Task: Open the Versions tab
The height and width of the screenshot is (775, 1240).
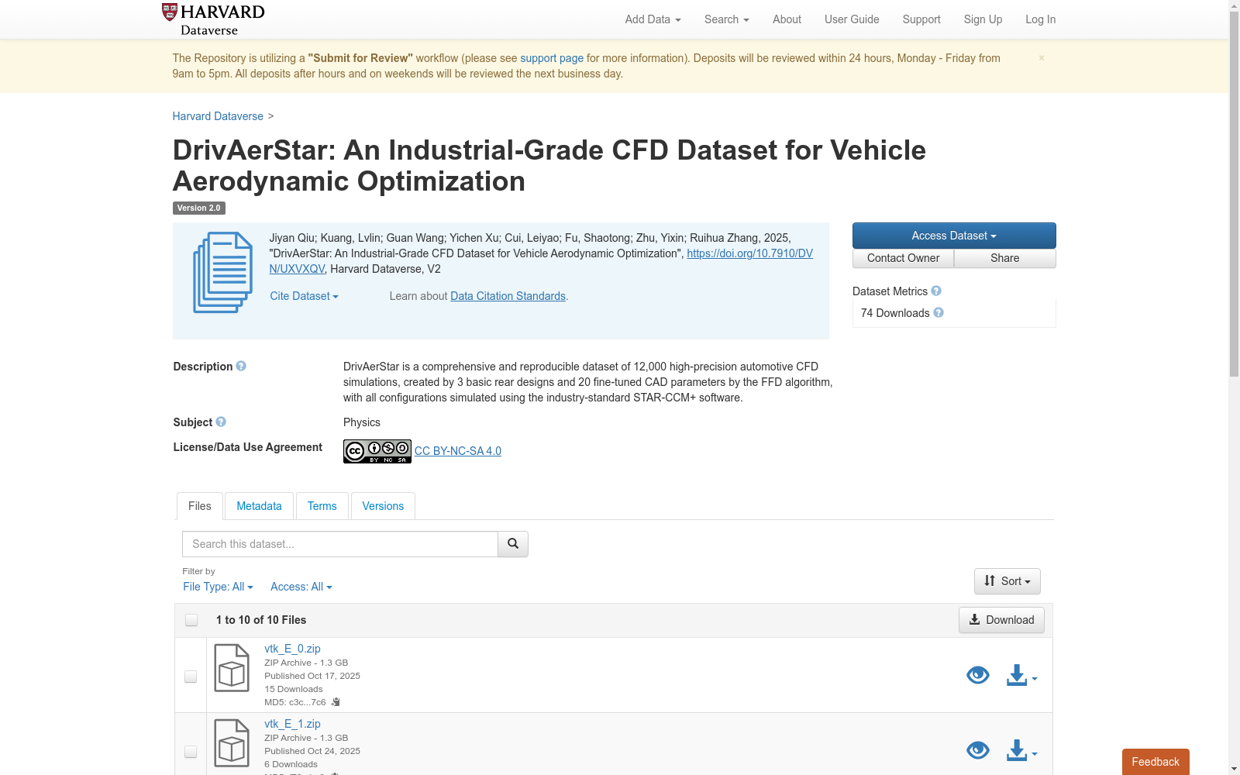Action: click(x=383, y=506)
